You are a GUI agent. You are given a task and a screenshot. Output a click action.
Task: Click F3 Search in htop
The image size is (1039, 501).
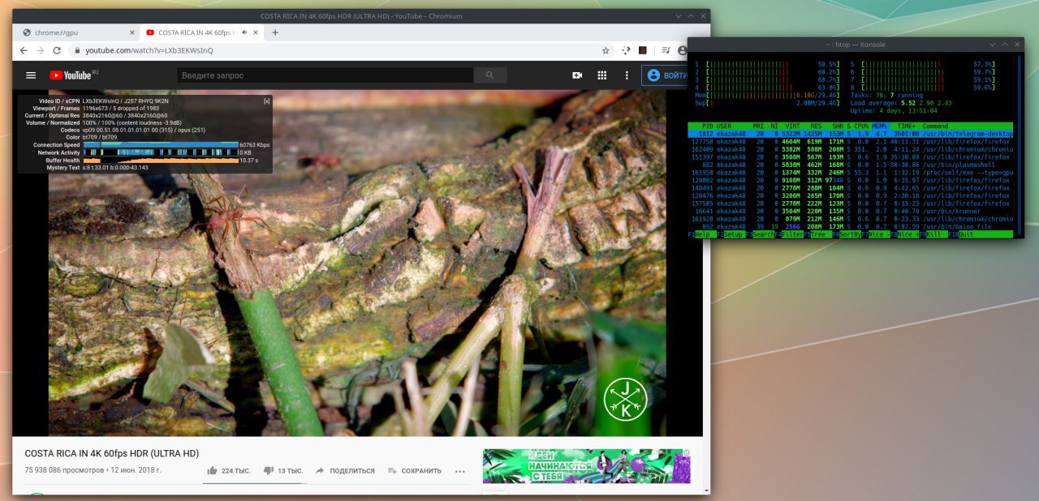[x=761, y=234]
